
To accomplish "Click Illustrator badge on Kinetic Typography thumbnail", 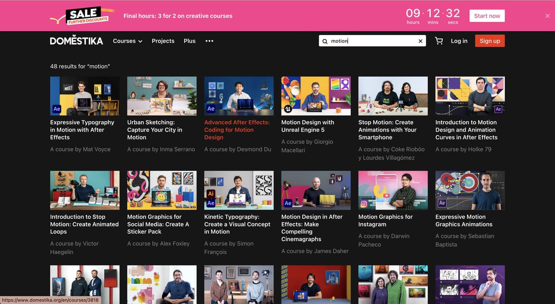I will [211, 194].
